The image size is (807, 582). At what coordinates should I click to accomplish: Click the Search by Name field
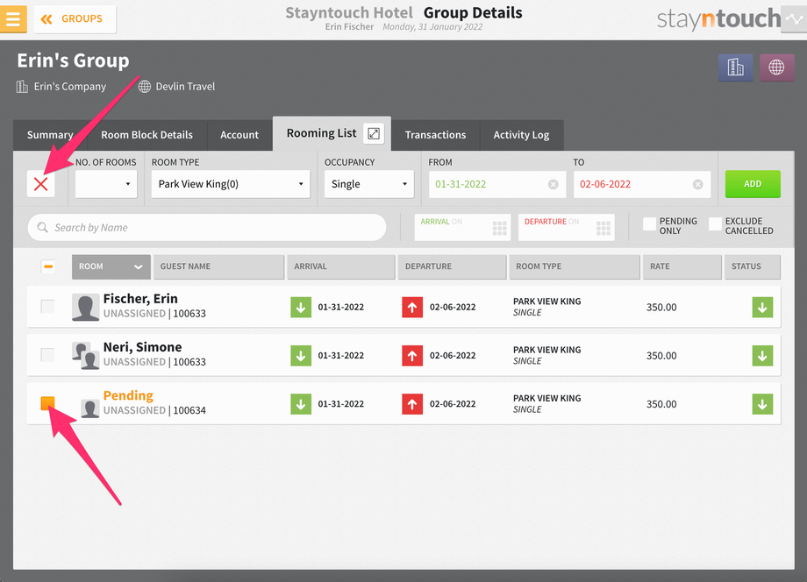(x=207, y=227)
